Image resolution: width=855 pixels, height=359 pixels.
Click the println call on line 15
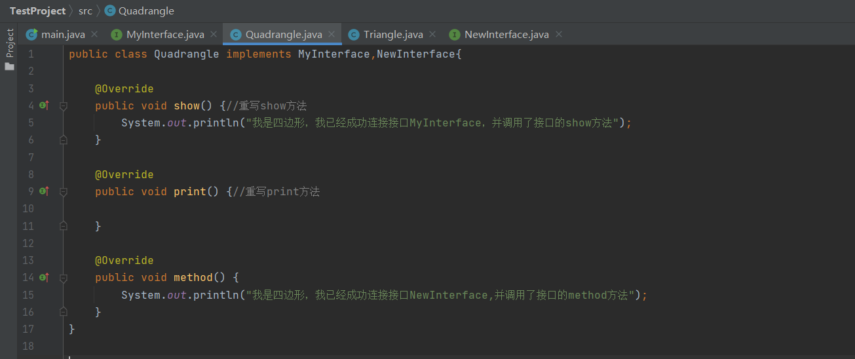216,295
